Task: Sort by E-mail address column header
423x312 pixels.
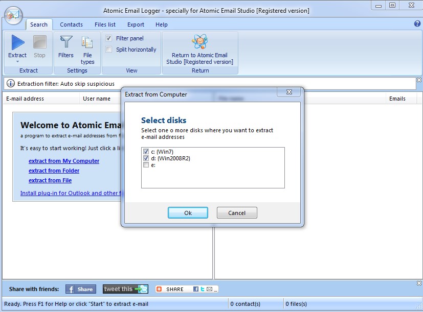Action: point(41,99)
